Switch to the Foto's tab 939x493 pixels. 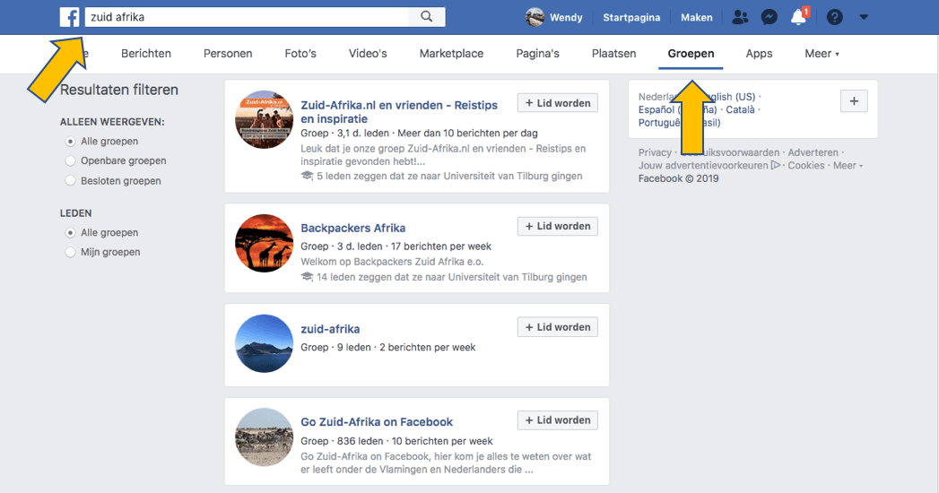point(300,53)
